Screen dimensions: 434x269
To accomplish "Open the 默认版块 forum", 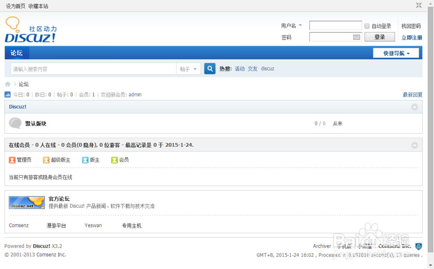I will tap(36, 123).
